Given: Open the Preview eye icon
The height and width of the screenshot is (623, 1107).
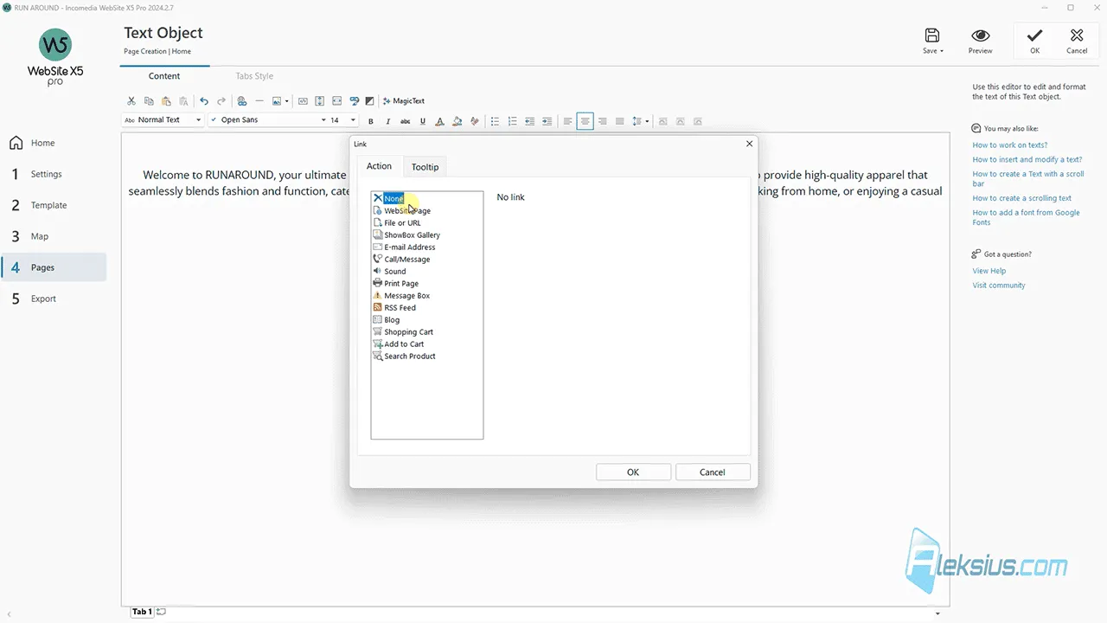Looking at the screenshot, I should [981, 41].
